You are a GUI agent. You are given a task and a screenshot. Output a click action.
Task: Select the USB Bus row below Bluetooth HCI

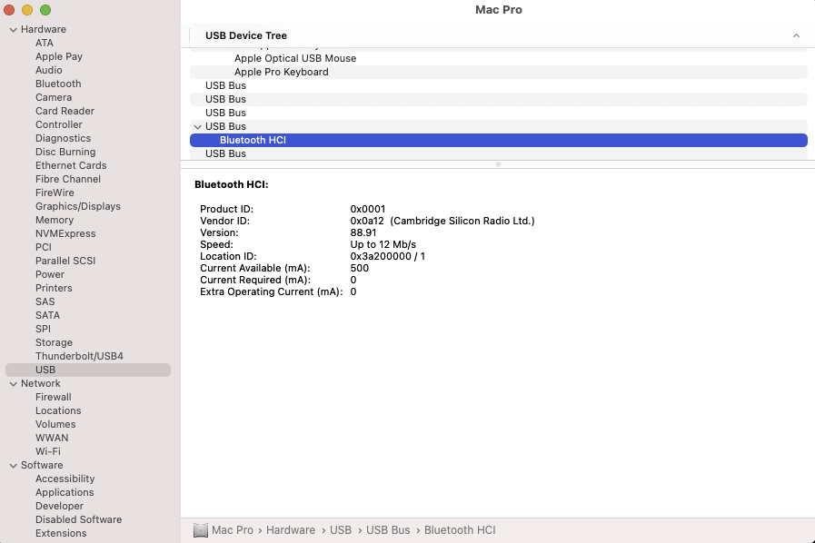click(499, 153)
